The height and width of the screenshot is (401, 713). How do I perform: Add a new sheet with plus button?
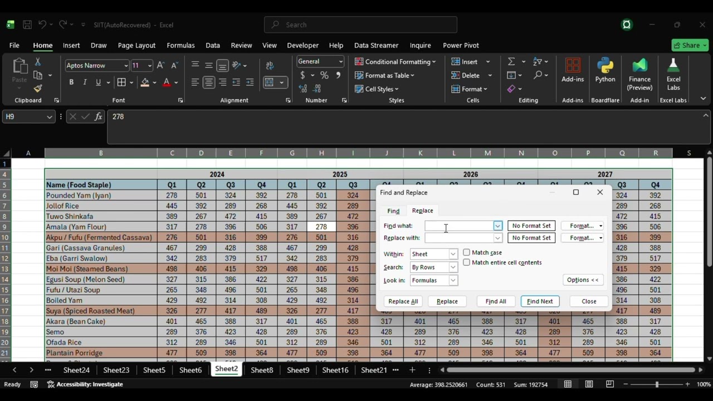tap(412, 370)
